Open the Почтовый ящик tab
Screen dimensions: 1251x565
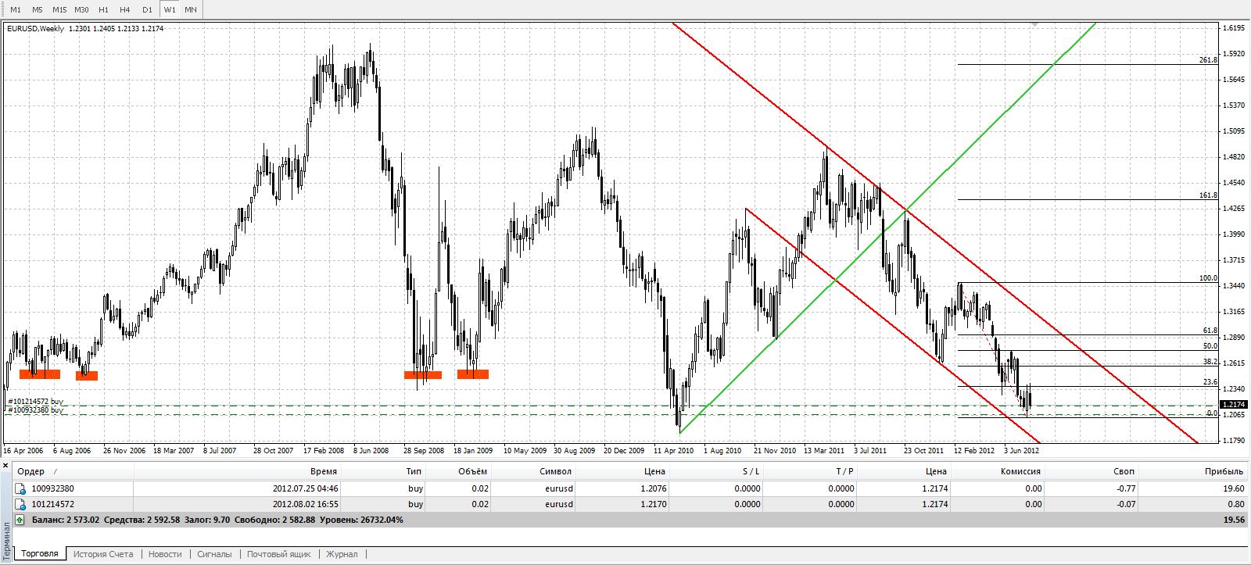coord(279,554)
